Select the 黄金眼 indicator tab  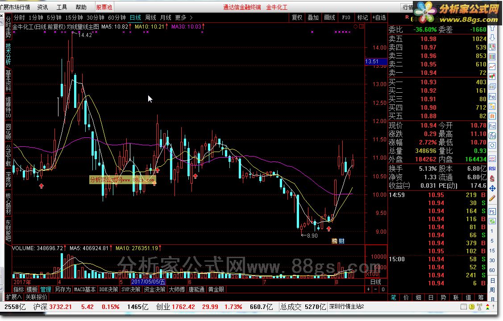tap(216, 289)
